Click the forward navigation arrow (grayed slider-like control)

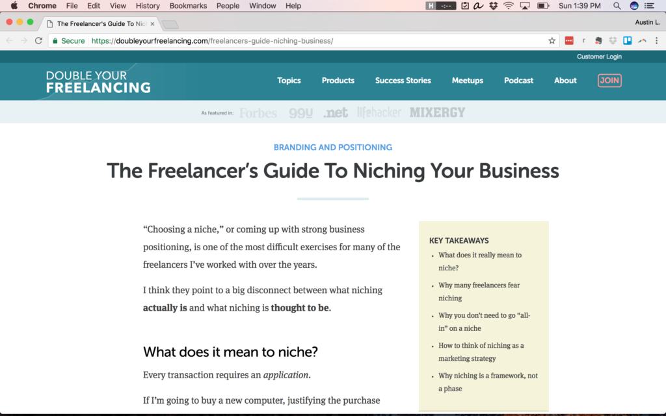[25, 40]
